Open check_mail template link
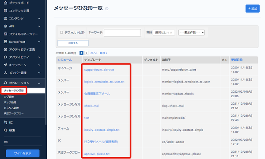The width and height of the screenshot is (265, 159). [x=92, y=106]
